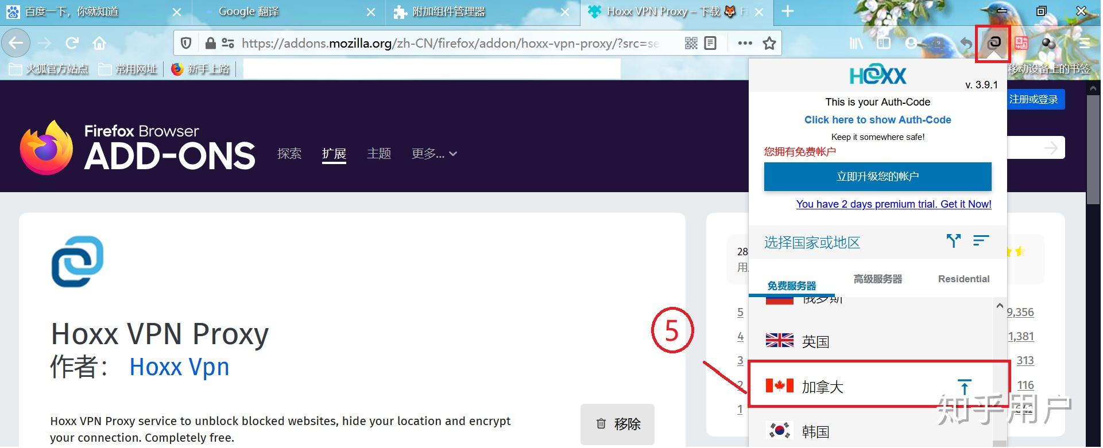Open 探索 in add-ons navigation

tap(289, 154)
